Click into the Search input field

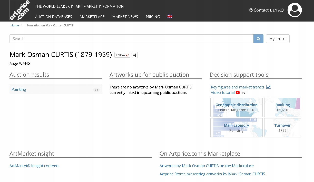tap(131, 39)
